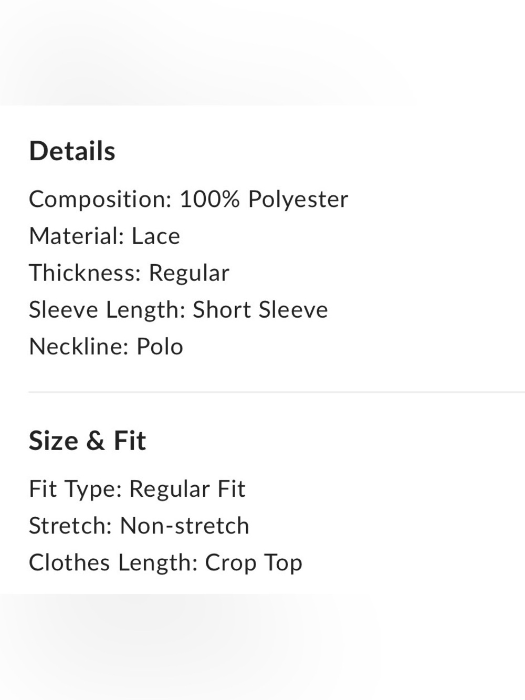
Task: Select the Size & Fit heading
Action: pyautogui.click(x=87, y=441)
